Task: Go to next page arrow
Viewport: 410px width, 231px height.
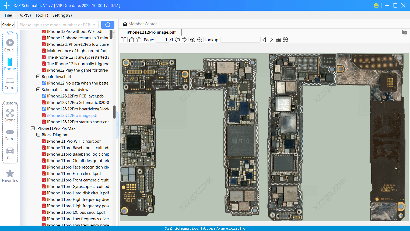Action: pos(184,40)
